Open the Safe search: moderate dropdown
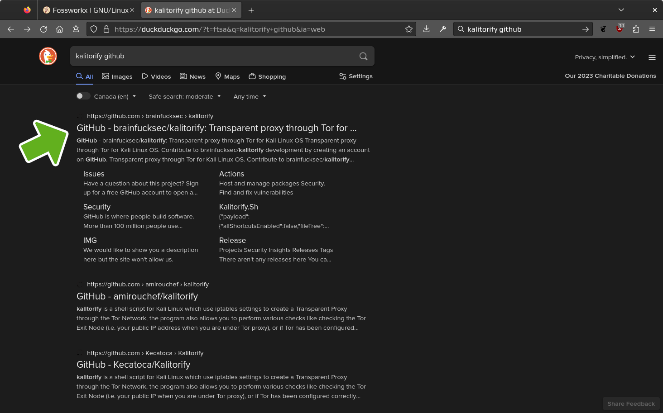 [x=184, y=96]
